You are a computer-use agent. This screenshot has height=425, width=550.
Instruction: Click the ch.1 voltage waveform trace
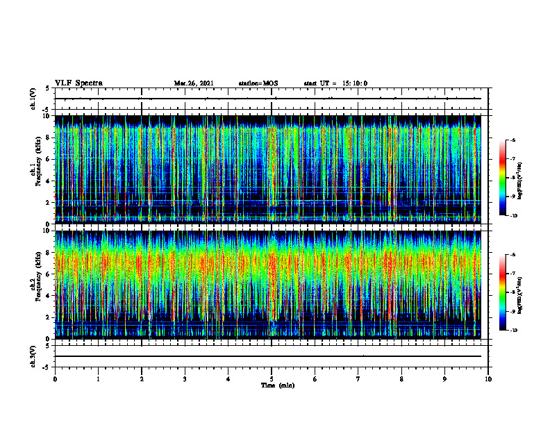pyautogui.click(x=268, y=99)
